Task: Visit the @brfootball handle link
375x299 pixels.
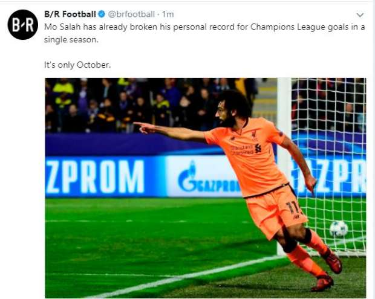Action: click(x=131, y=14)
